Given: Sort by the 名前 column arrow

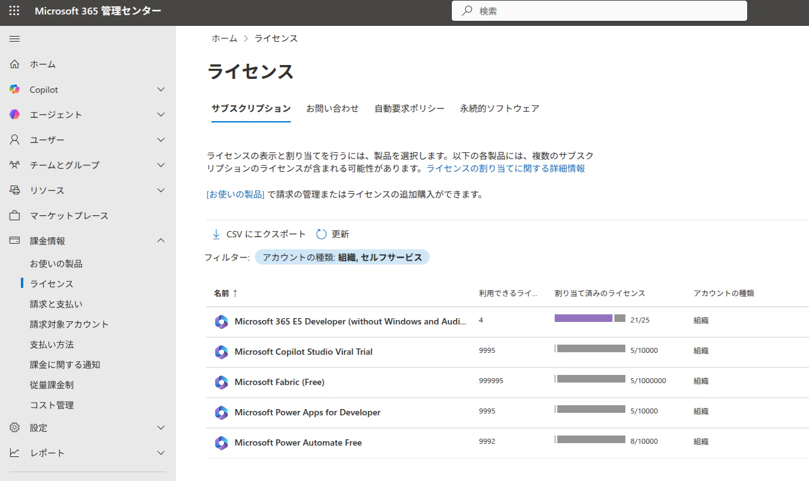Looking at the screenshot, I should 235,293.
